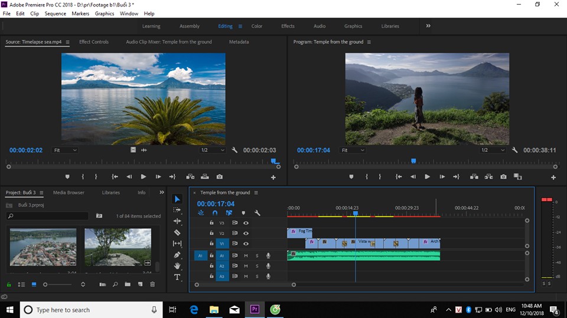This screenshot has width=567, height=318.
Task: Click New Item in Project panel
Action: pos(141,284)
